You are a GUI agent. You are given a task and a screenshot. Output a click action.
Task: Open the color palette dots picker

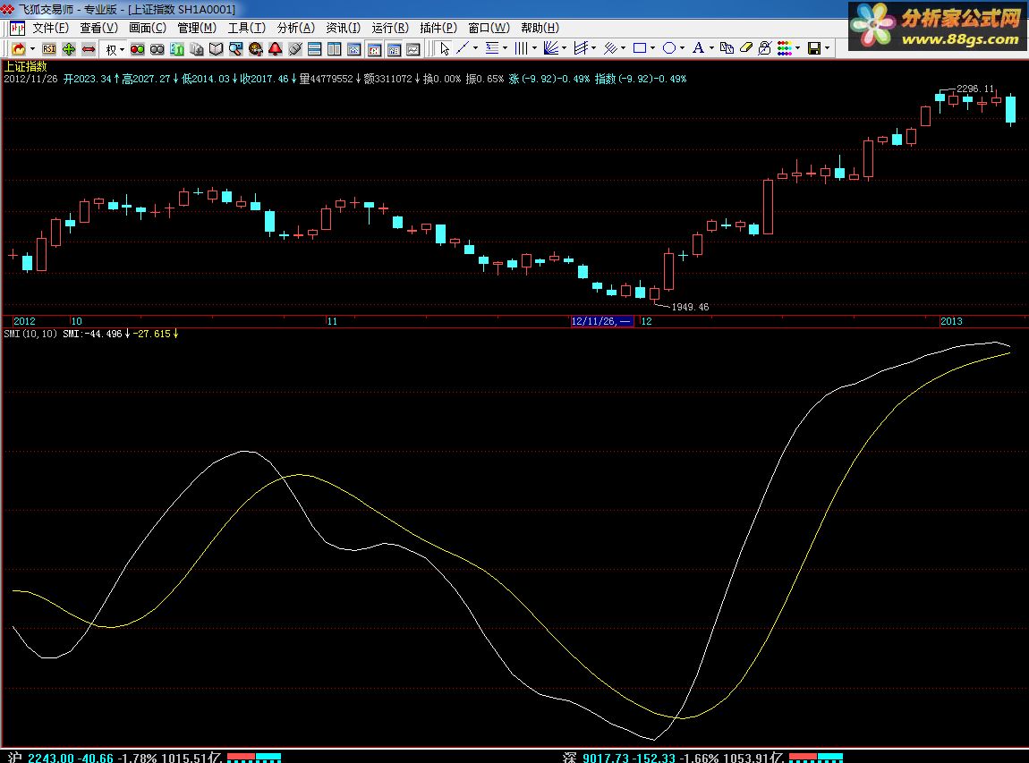pos(784,48)
